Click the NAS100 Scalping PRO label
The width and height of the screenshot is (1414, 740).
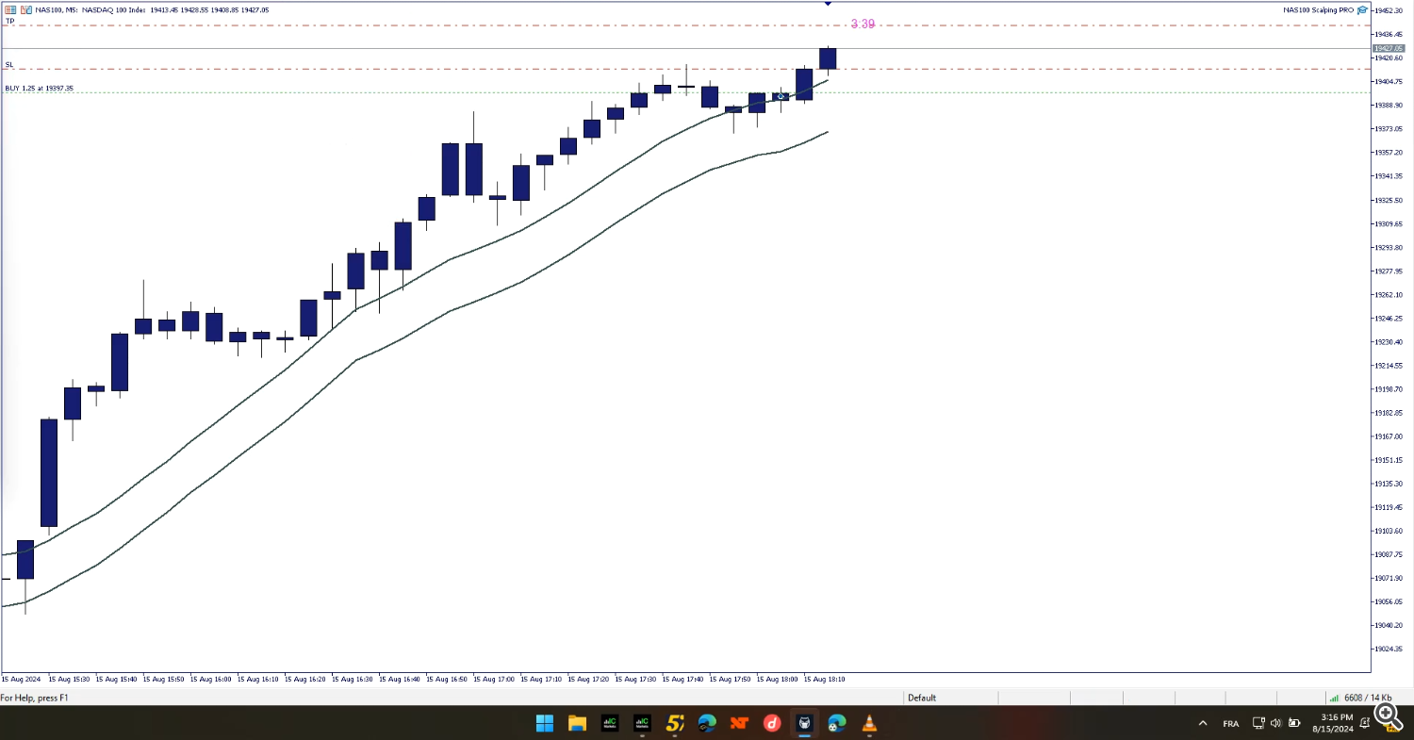(1319, 9)
